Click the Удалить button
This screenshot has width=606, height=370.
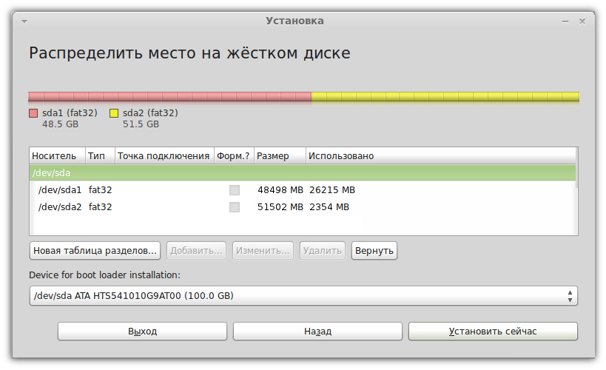pyautogui.click(x=323, y=251)
